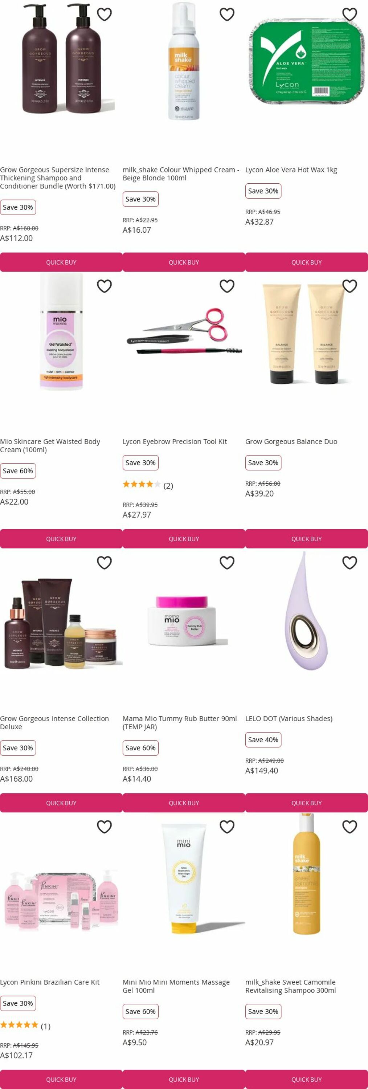The height and width of the screenshot is (1089, 368).
Task: Quick buy the Lycon Aloe Vera Hot Wax
Action: click(306, 262)
